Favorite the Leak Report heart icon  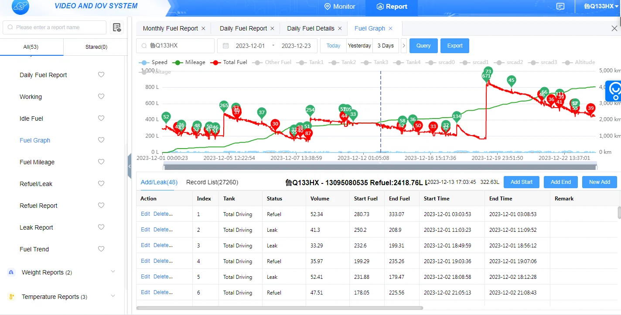coord(101,227)
